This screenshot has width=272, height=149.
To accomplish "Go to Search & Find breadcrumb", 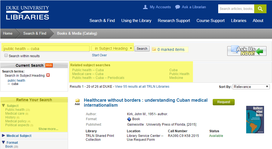I will [35, 33].
